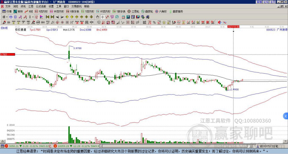Viewport: 288px width, 154px height.
Task: Click the red 3.7801 price marker
Action: [x=8, y=54]
